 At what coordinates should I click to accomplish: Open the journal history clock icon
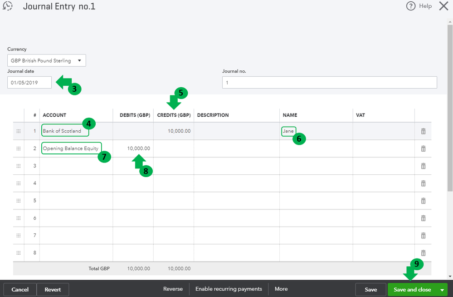pyautogui.click(x=8, y=6)
